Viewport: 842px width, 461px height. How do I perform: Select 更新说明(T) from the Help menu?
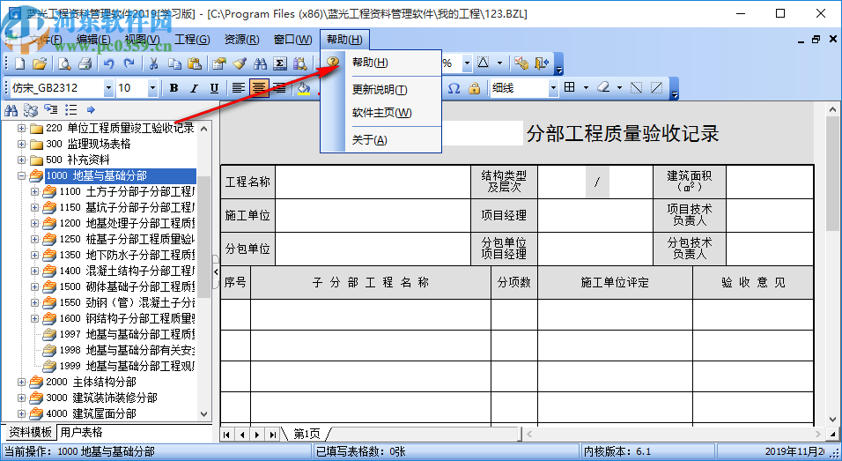[380, 90]
